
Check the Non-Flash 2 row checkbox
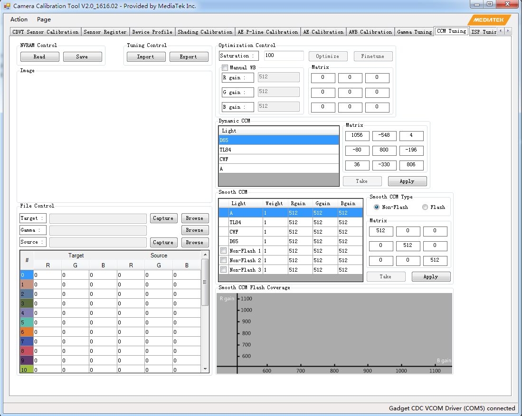point(223,260)
